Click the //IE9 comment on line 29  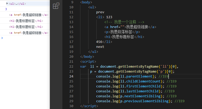point(180,101)
